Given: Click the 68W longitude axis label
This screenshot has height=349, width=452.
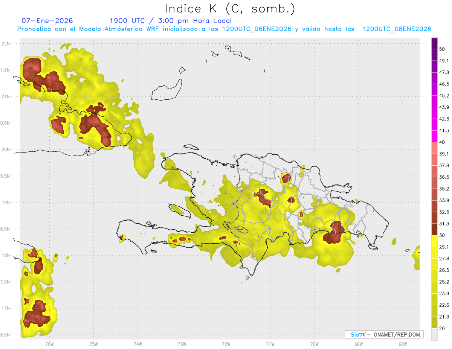Looking at the screenshot, I should (402, 344).
